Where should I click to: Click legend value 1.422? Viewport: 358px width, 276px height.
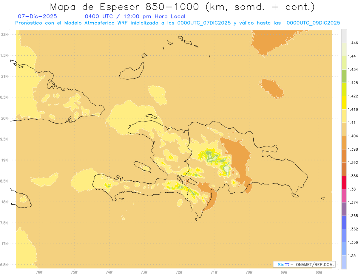click(353, 96)
